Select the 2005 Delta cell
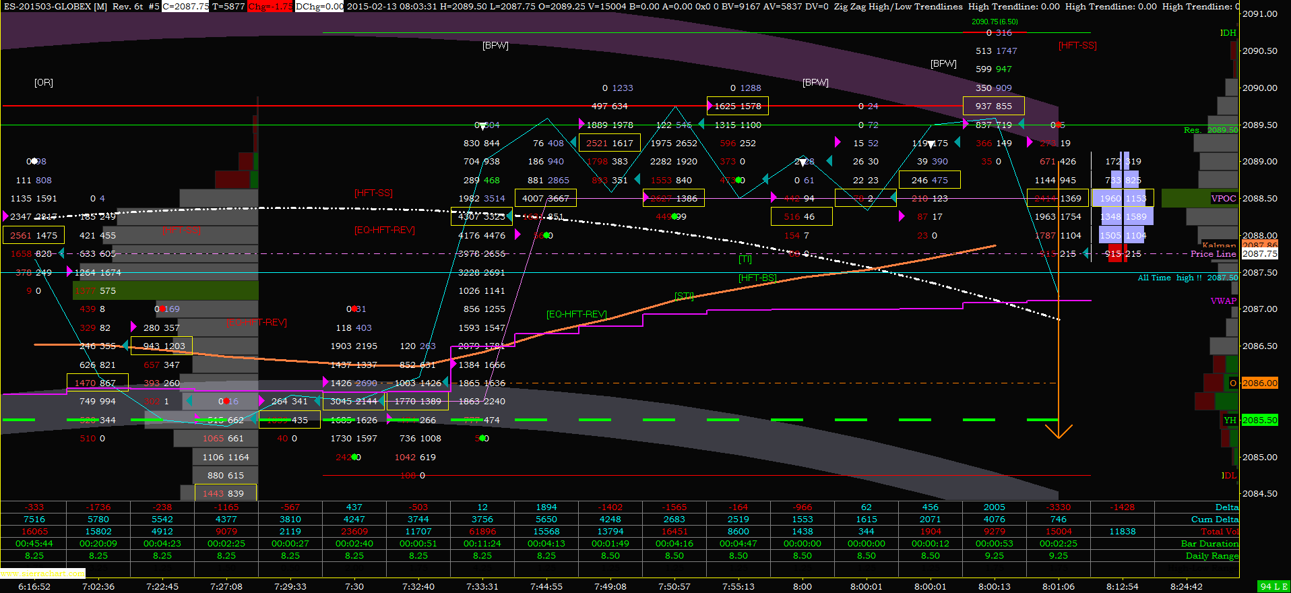This screenshot has width=1291, height=593. coord(995,507)
